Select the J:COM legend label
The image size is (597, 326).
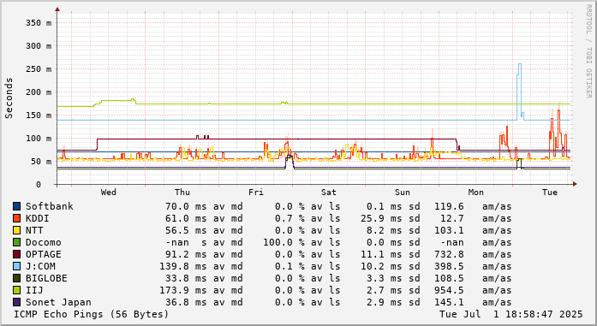click(40, 266)
